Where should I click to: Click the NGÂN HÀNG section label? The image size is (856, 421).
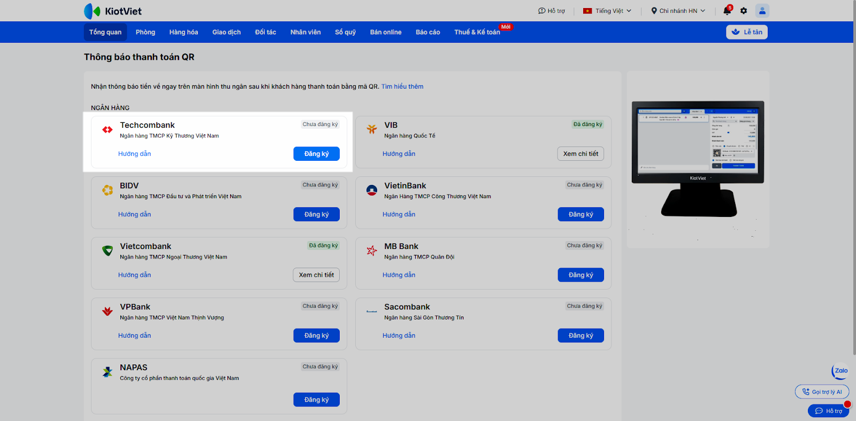tap(110, 108)
